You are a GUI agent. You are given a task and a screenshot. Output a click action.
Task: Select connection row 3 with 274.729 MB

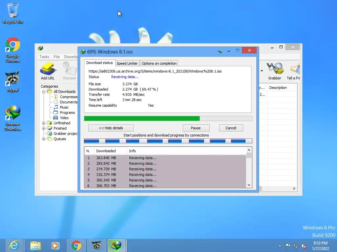pos(165,169)
